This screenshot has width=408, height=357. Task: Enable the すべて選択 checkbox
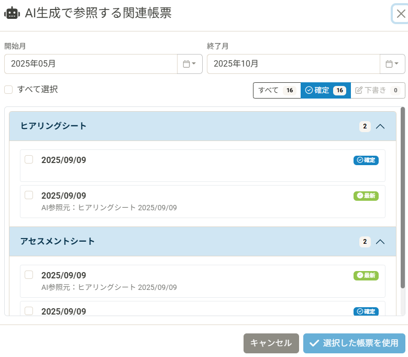coord(8,90)
